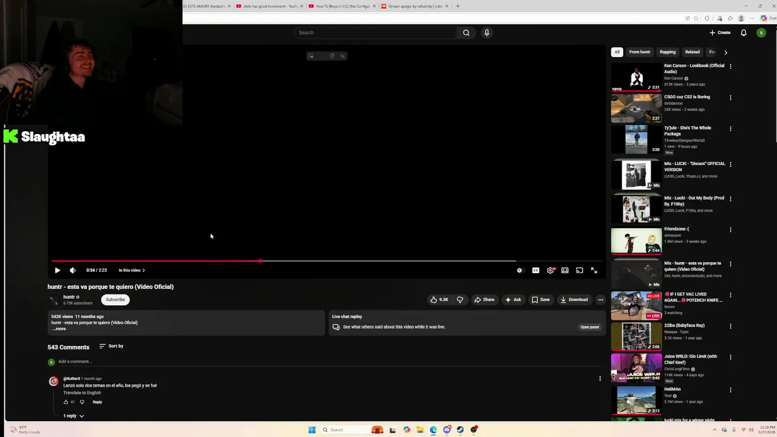Open the Windows Start menu
This screenshot has height=437, width=777.
click(x=312, y=430)
